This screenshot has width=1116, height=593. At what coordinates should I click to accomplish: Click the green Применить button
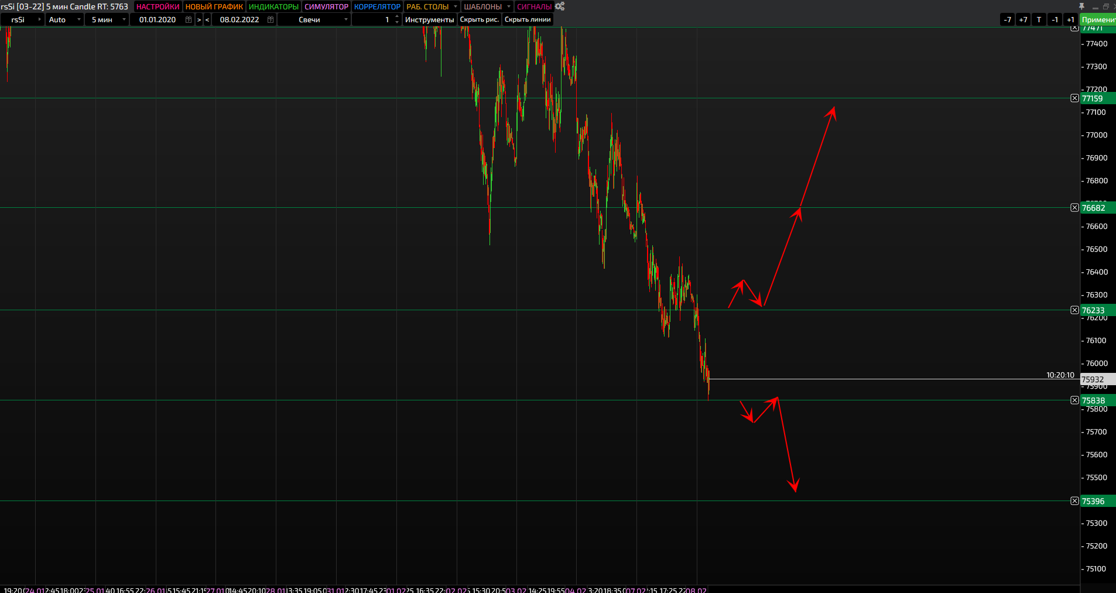(x=1098, y=19)
